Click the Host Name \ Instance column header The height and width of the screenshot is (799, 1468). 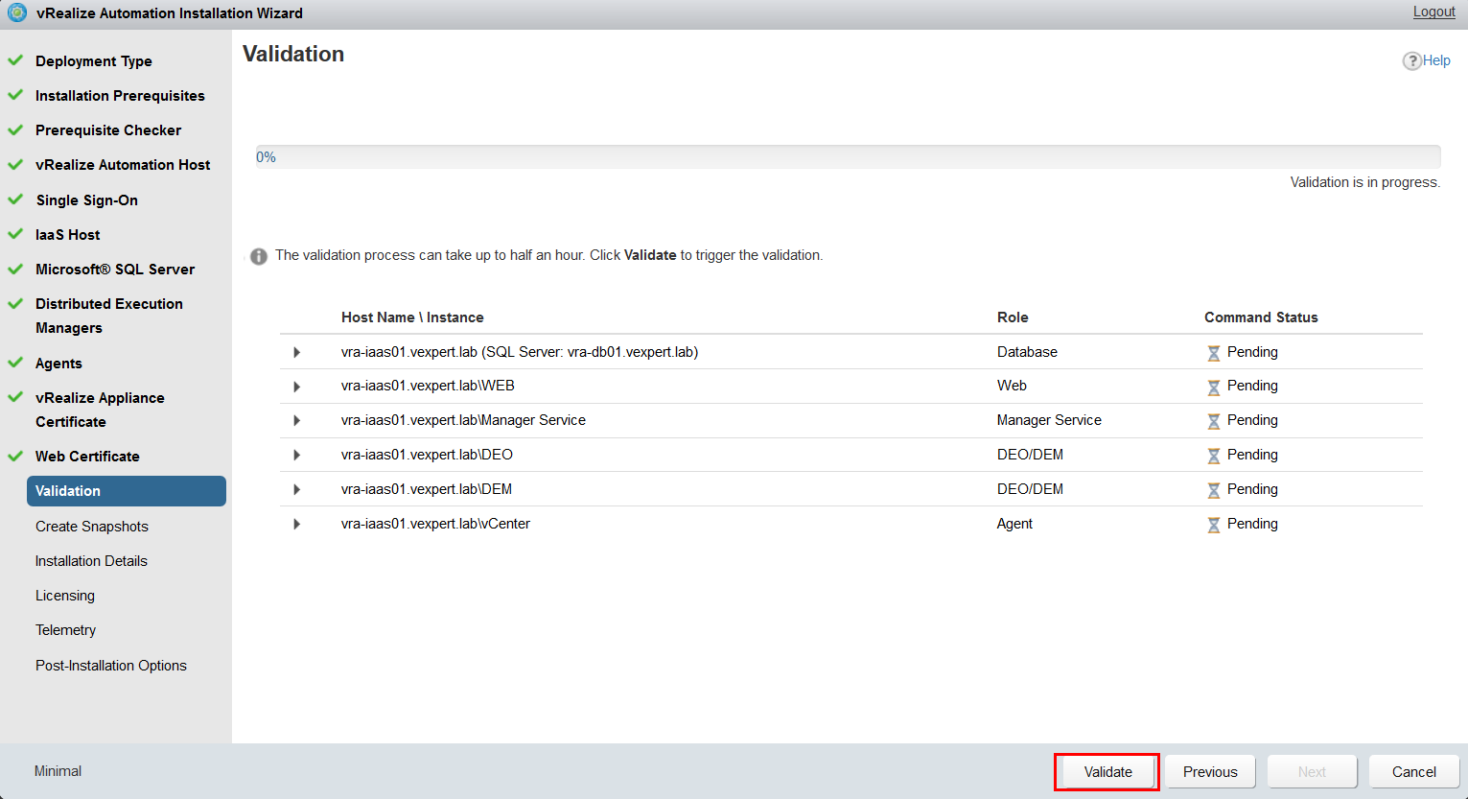click(x=412, y=317)
